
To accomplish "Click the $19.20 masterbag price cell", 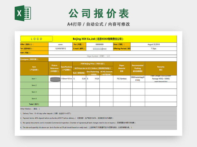I will 93,79.
